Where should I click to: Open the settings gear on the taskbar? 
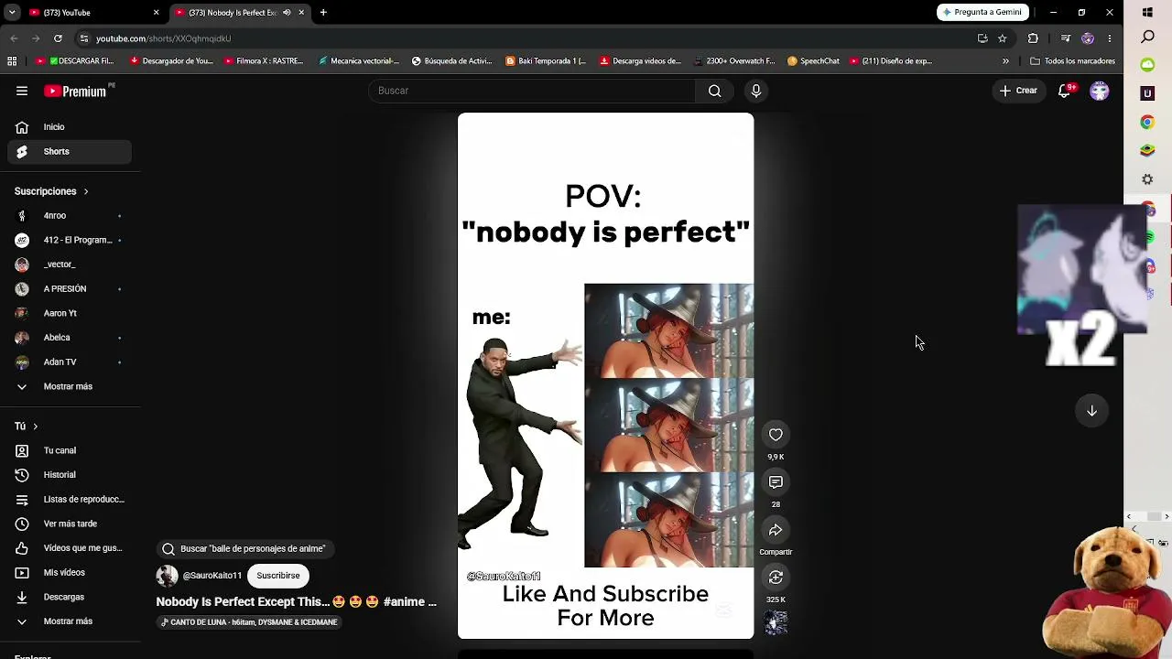click(1147, 179)
